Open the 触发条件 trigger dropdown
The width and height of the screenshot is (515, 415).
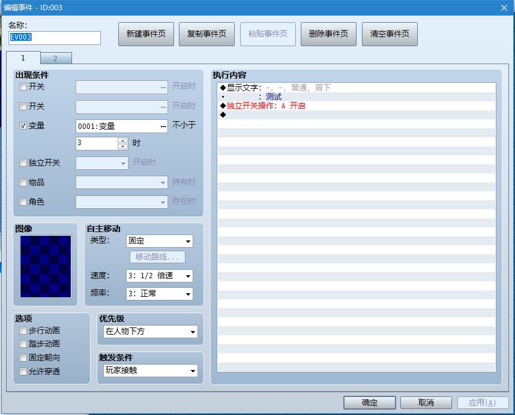coord(151,371)
